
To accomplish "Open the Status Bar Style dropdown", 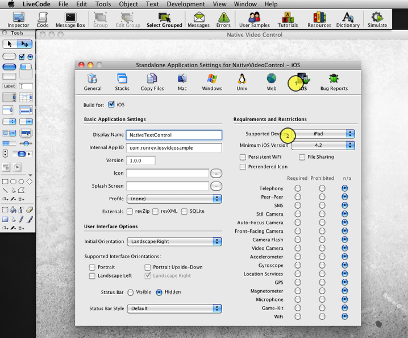I will [174, 308].
